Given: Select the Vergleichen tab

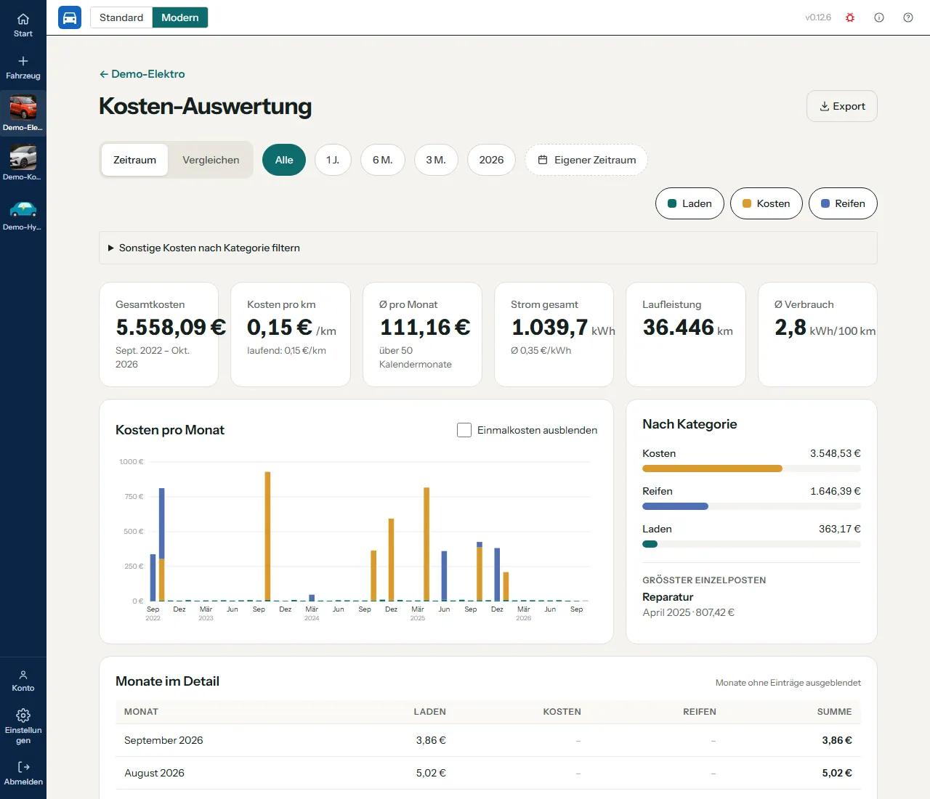Looking at the screenshot, I should (211, 160).
